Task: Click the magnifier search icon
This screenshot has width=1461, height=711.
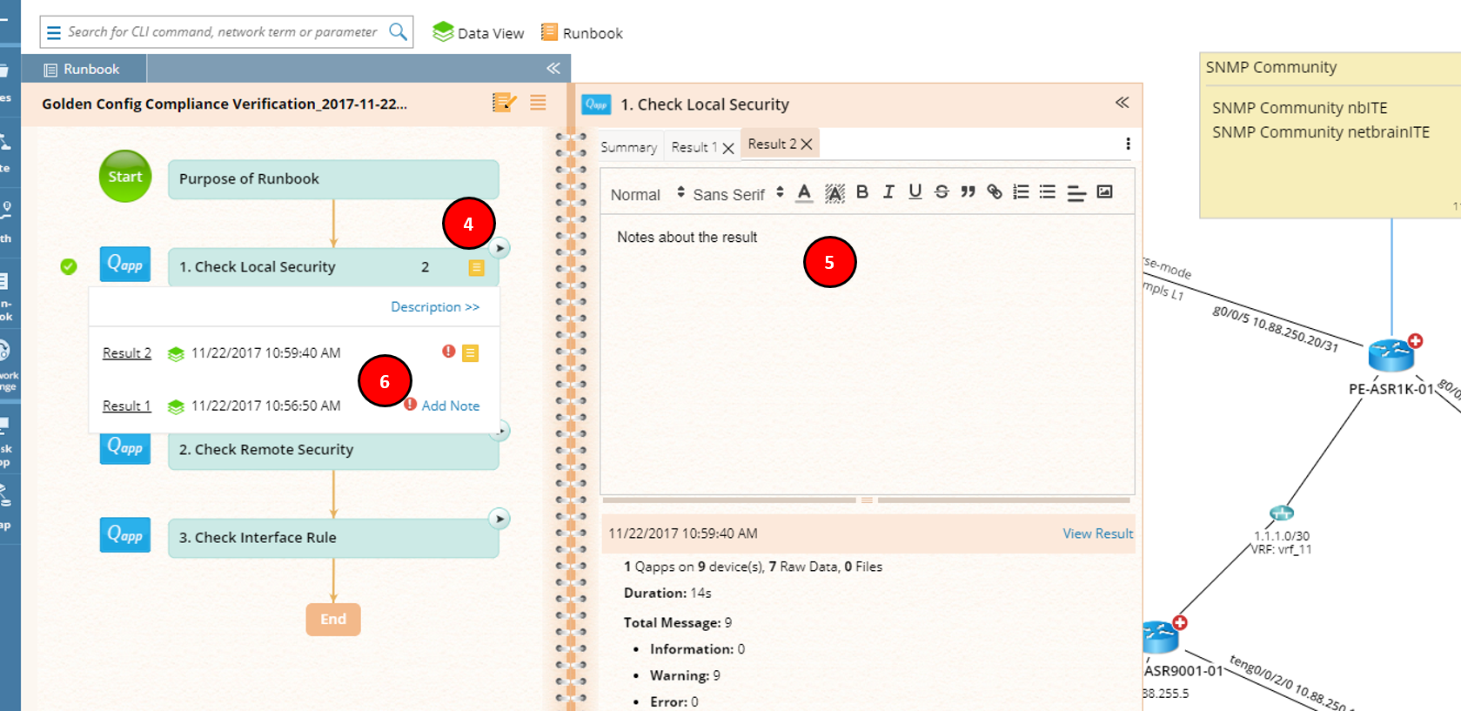Action: pyautogui.click(x=398, y=32)
